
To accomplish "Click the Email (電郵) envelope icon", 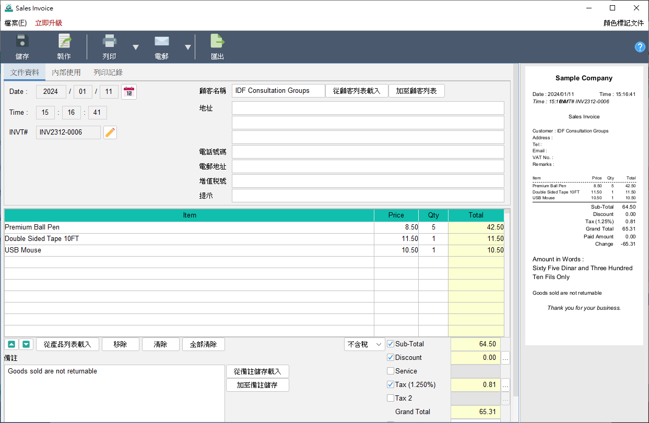I will click(162, 41).
